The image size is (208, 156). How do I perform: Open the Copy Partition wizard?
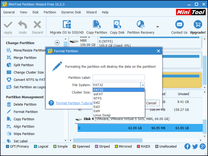point(97,27)
